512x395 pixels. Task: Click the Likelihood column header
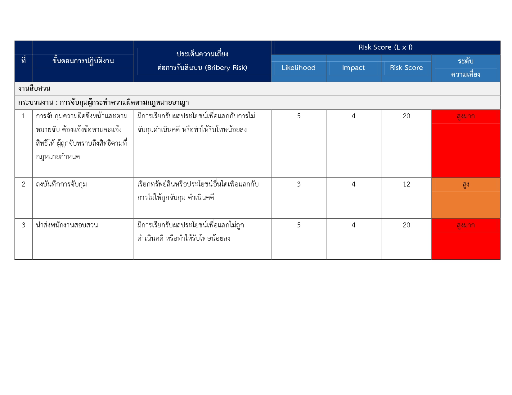[x=298, y=68]
